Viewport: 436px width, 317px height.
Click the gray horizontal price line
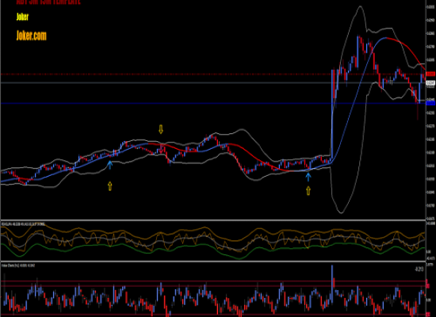pos(212,83)
